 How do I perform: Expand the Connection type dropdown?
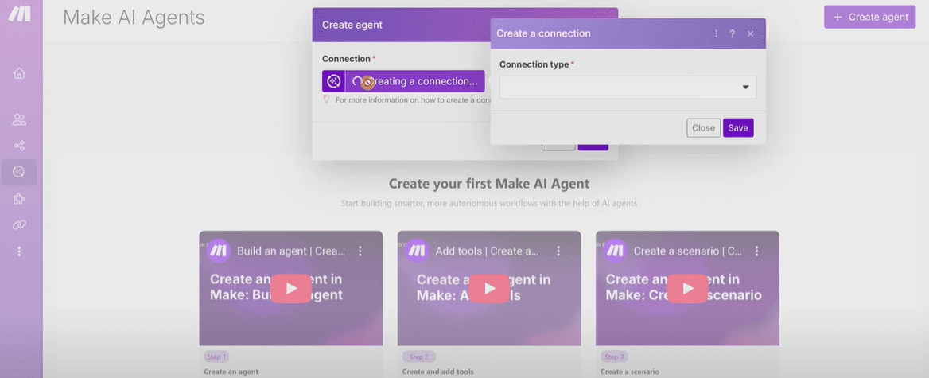tap(628, 87)
